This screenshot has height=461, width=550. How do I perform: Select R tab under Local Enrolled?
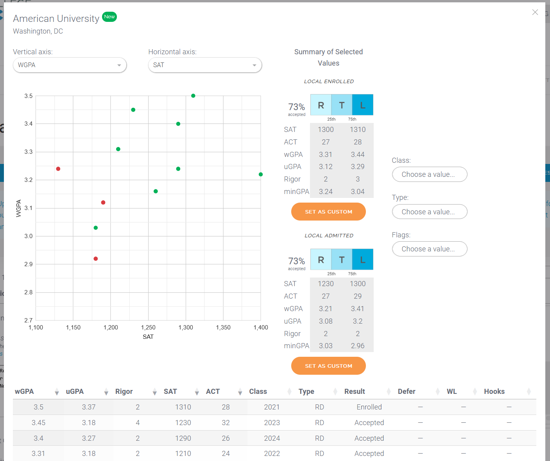pos(321,105)
